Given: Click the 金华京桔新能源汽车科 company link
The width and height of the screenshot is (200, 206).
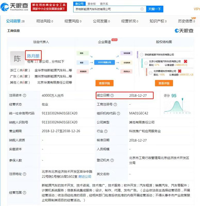Looking at the screenshot, I should click(53, 70).
